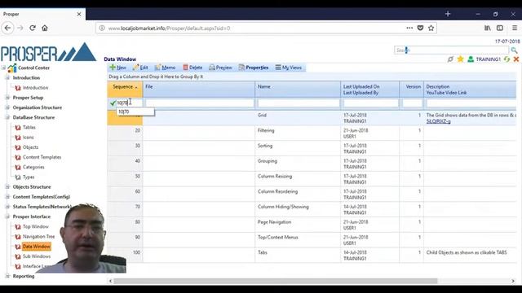
Task: Click the search magnifier icon
Action: (x=514, y=50)
